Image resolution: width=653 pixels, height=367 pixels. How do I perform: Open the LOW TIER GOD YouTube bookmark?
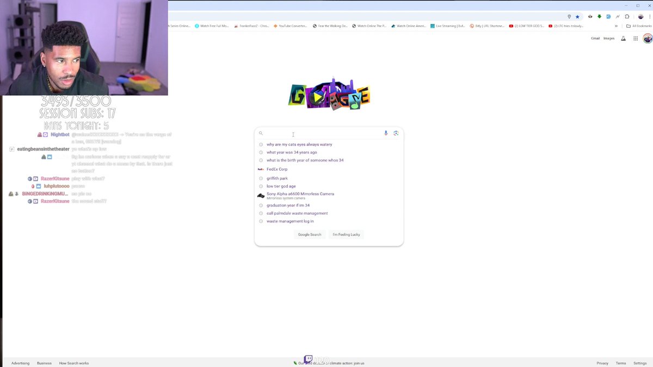pos(527,26)
